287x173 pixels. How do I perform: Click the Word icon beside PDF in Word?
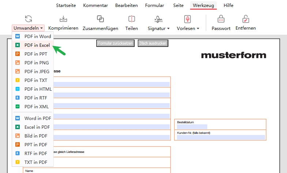pyautogui.click(x=18, y=36)
